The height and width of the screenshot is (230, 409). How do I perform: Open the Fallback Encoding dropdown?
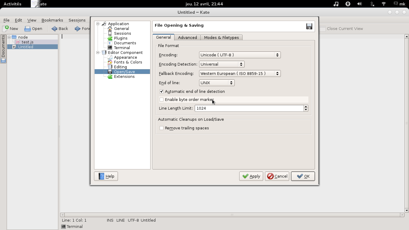click(240, 74)
